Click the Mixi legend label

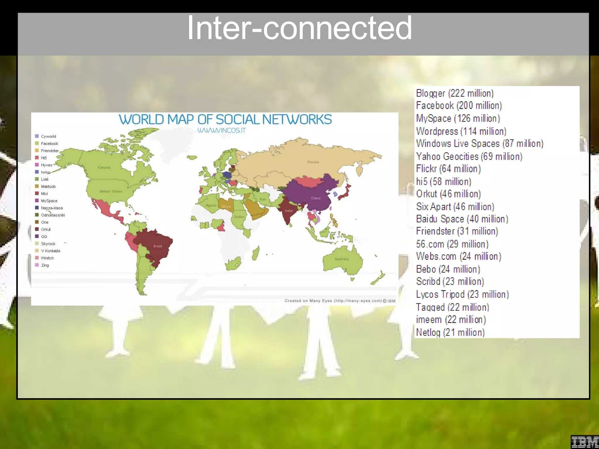(x=44, y=194)
